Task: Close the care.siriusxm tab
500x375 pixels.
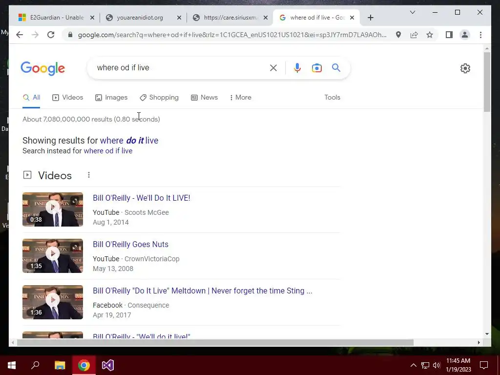Action: 266,18
